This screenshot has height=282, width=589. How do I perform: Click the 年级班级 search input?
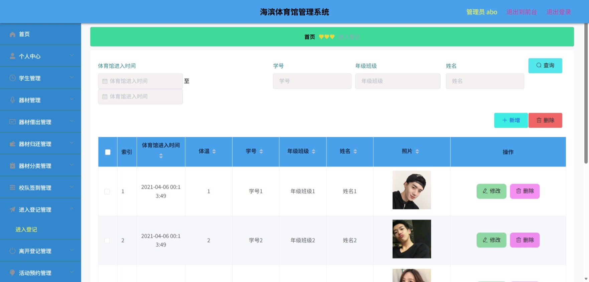point(398,81)
